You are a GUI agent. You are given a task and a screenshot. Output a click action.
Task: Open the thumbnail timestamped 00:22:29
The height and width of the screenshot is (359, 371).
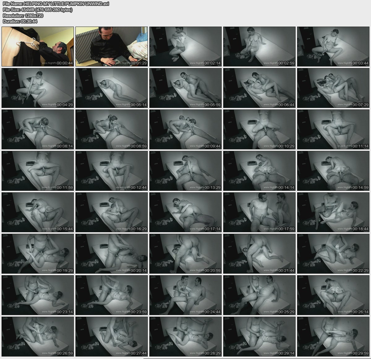click(333, 254)
